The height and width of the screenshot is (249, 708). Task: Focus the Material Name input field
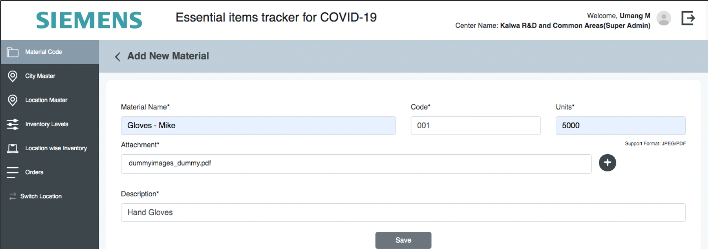point(258,126)
